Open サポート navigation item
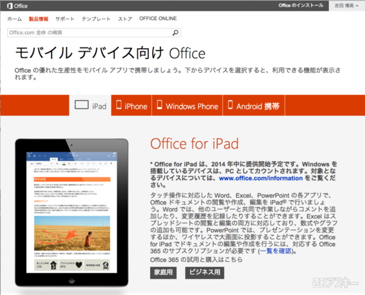The height and width of the screenshot is (295, 365). coord(64,19)
